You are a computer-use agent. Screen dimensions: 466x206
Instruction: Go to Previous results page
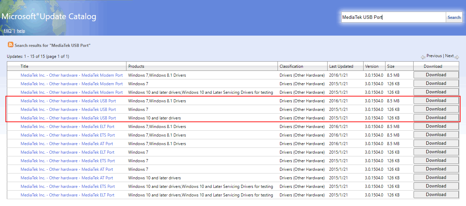[x=434, y=56]
